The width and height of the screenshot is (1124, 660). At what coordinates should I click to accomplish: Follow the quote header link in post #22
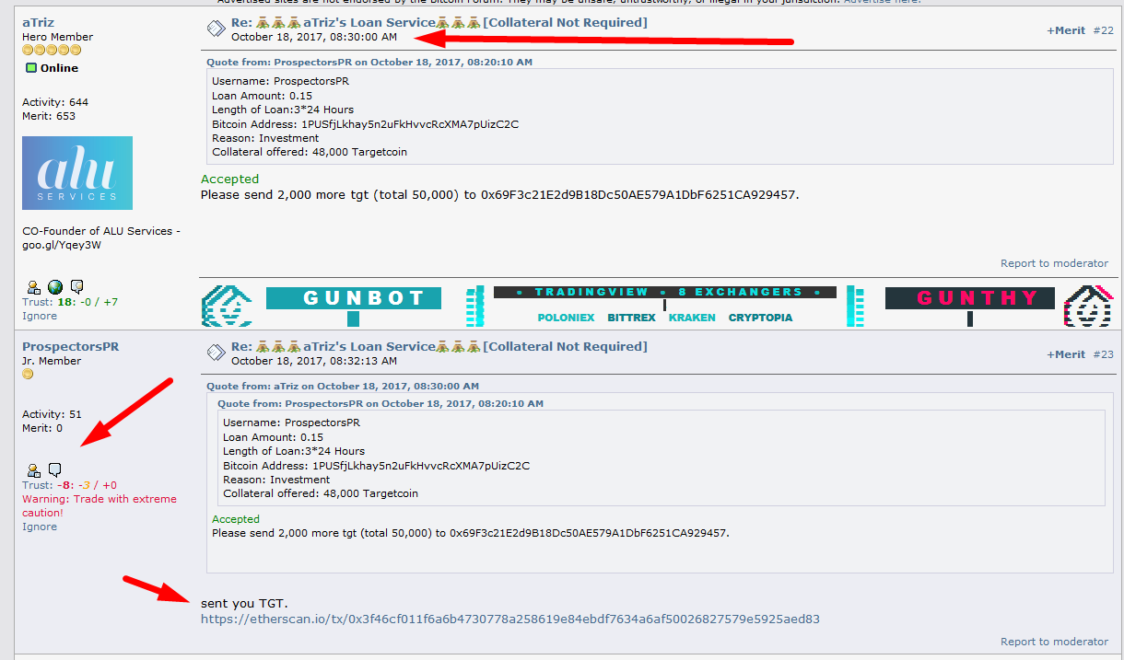[x=369, y=63]
